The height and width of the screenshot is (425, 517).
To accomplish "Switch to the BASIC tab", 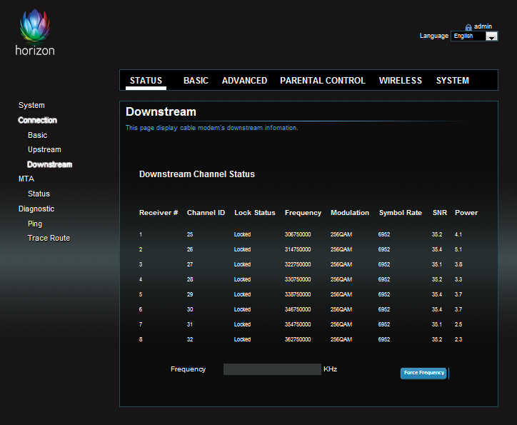I will pos(196,81).
